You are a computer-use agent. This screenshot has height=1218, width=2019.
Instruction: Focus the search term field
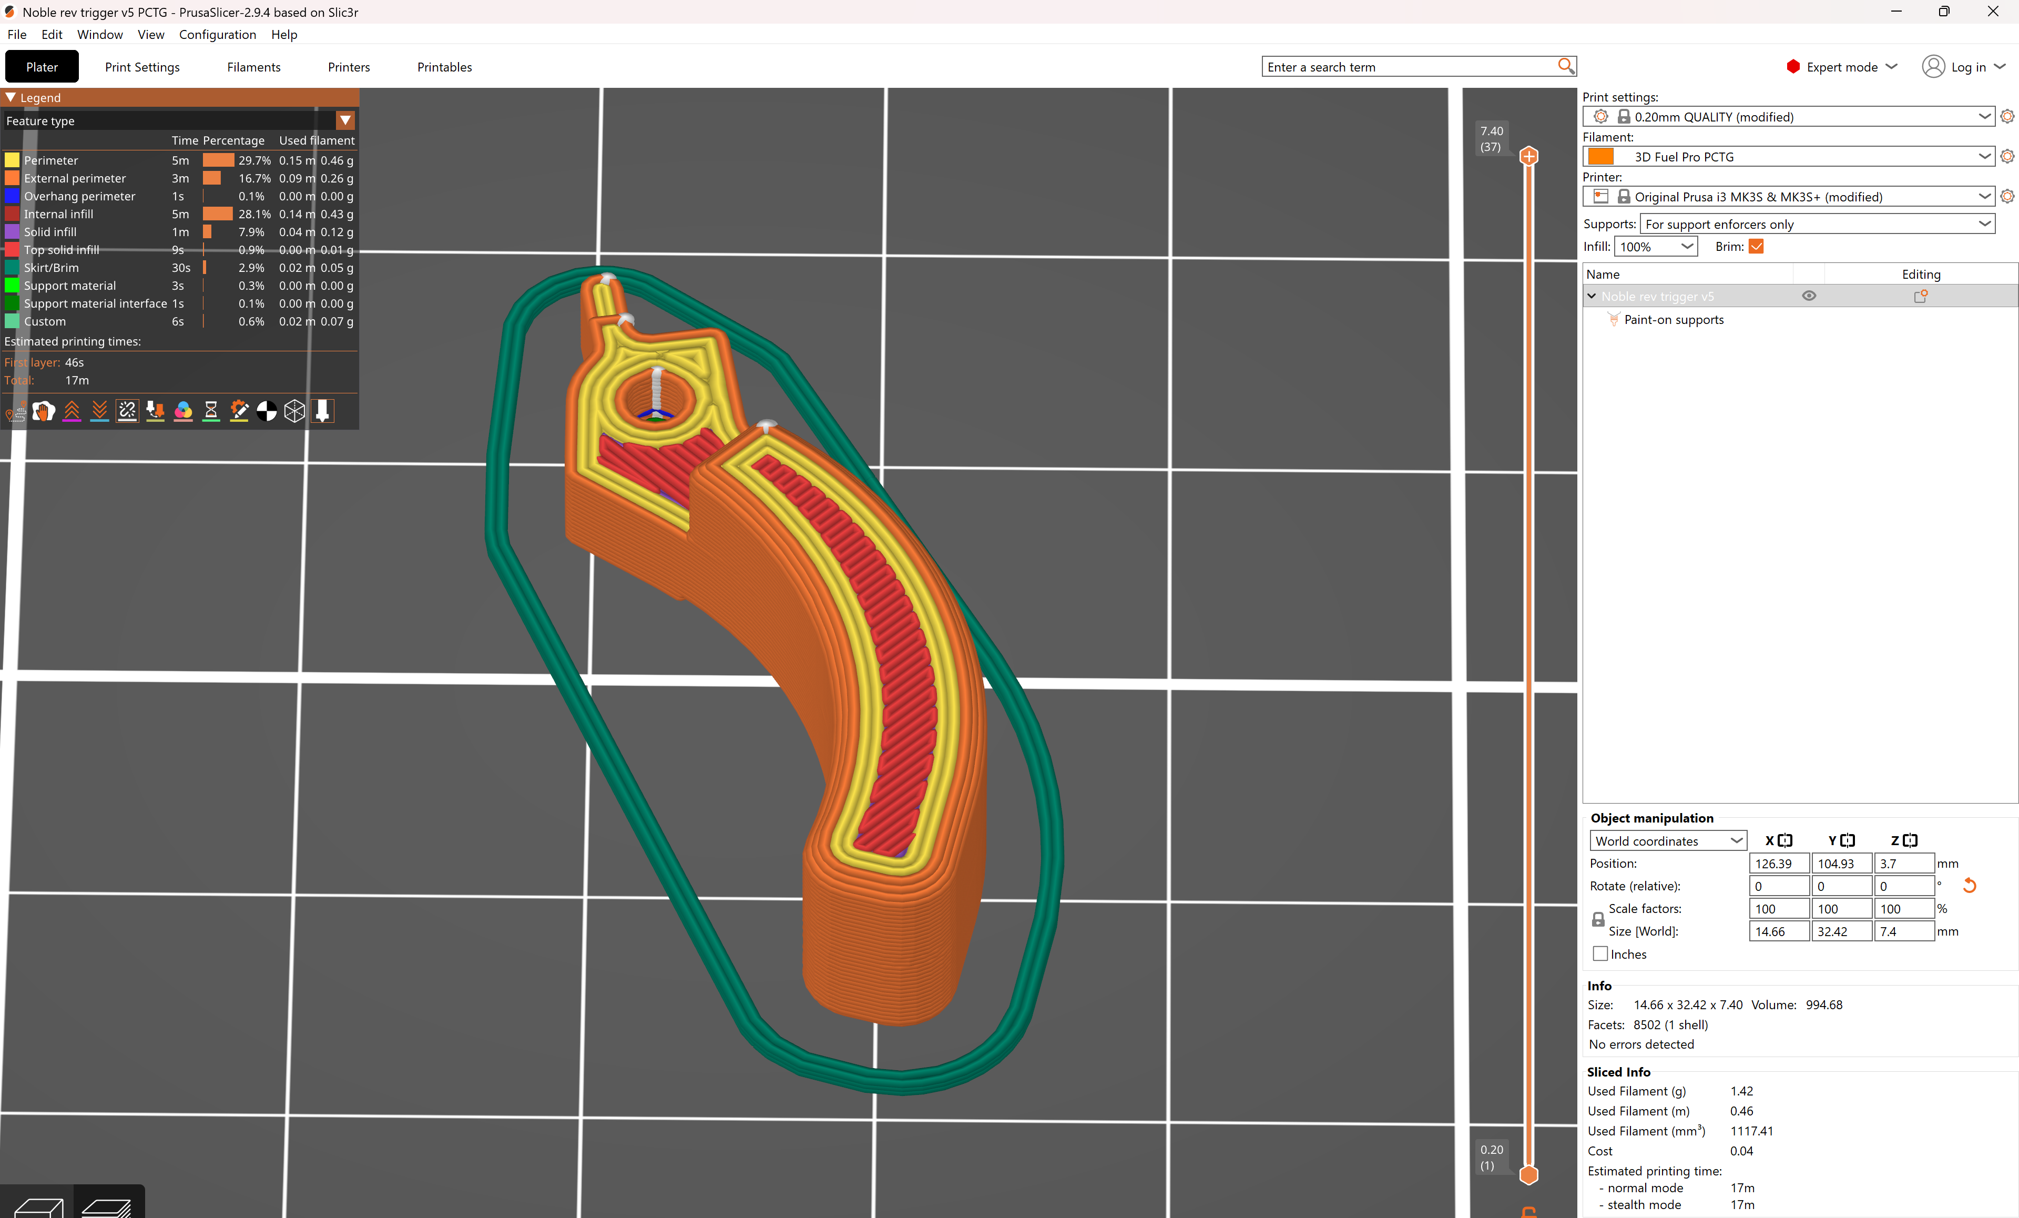point(1409,67)
